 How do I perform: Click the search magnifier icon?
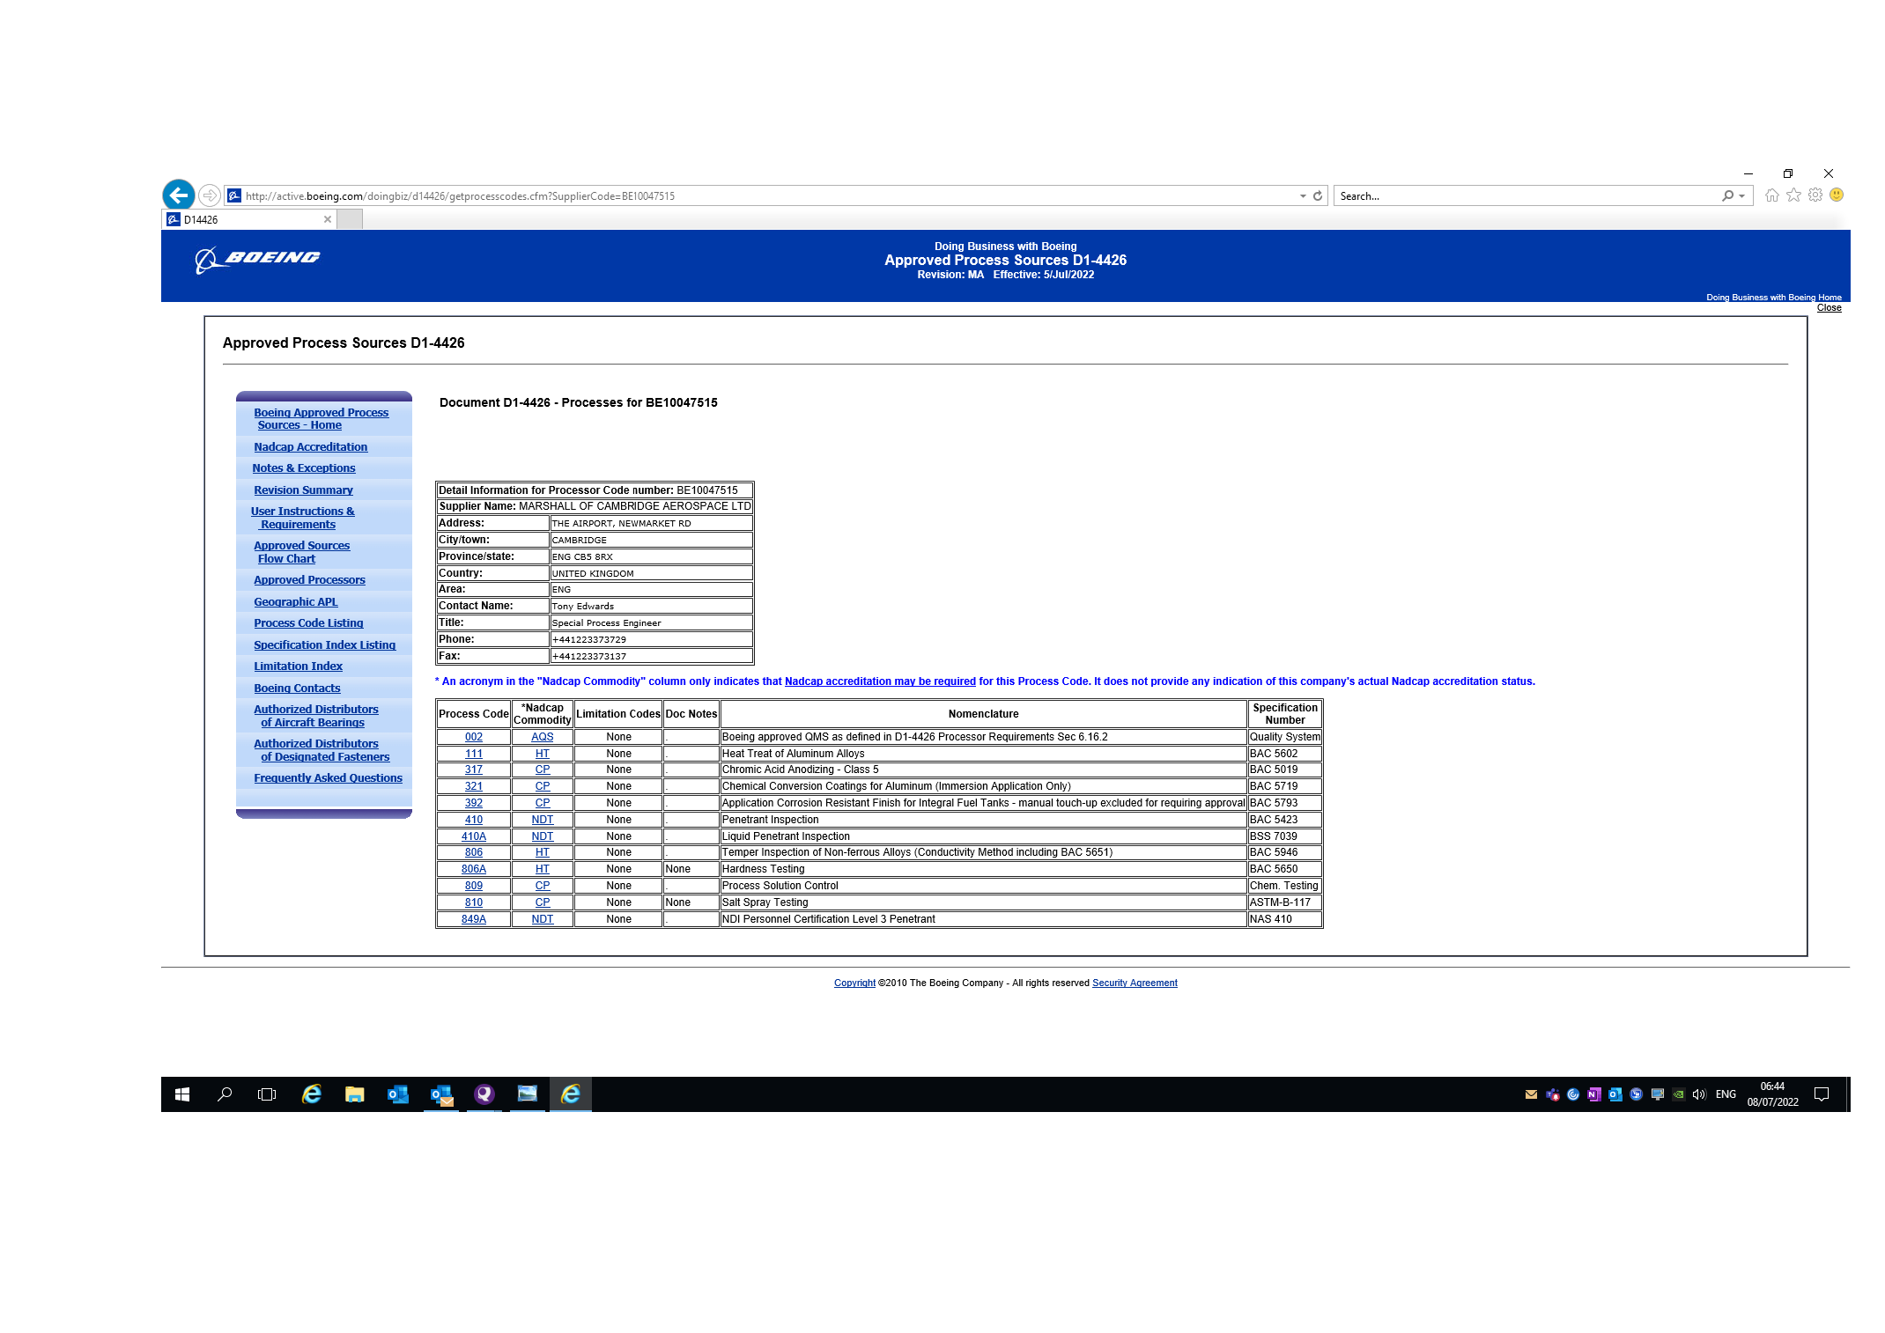pyautogui.click(x=1727, y=196)
